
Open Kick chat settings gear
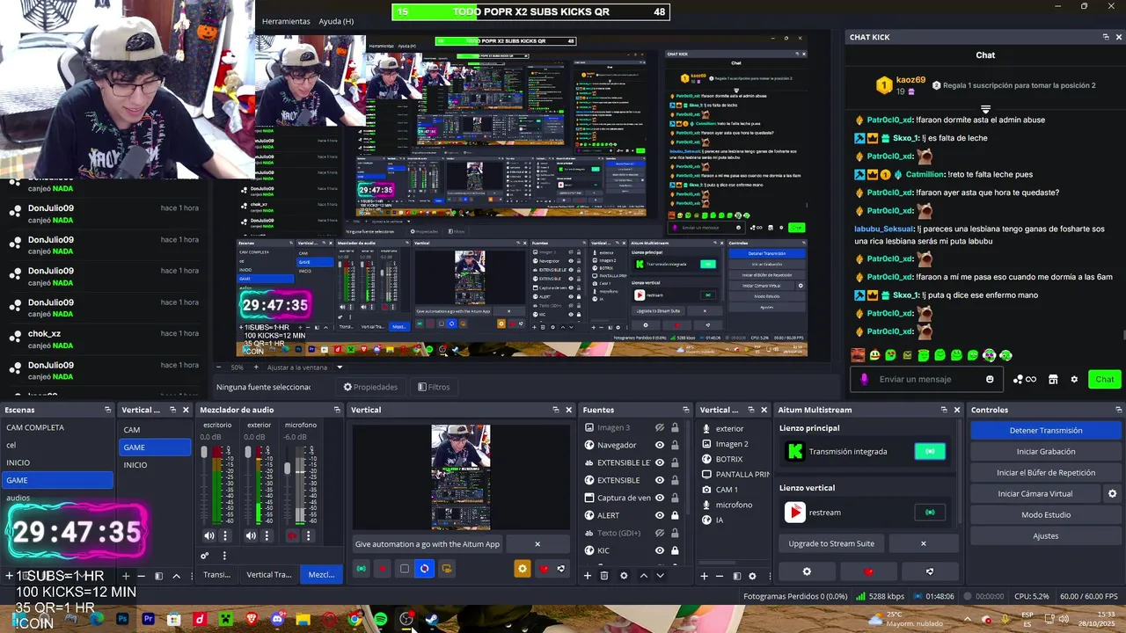coord(1074,379)
